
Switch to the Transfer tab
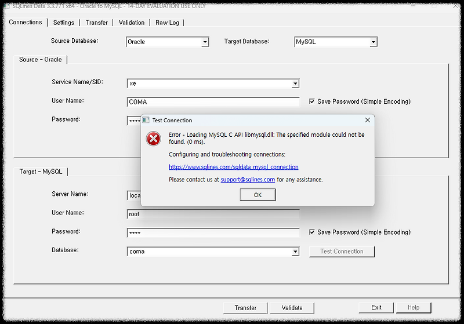click(97, 23)
